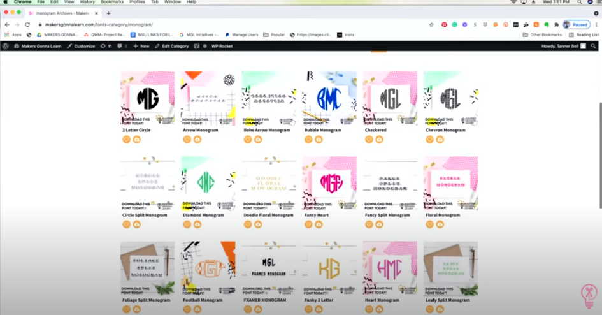This screenshot has width=602, height=315.
Task: Open the Bookmarks menu in macOS menu bar
Action: point(112,3)
